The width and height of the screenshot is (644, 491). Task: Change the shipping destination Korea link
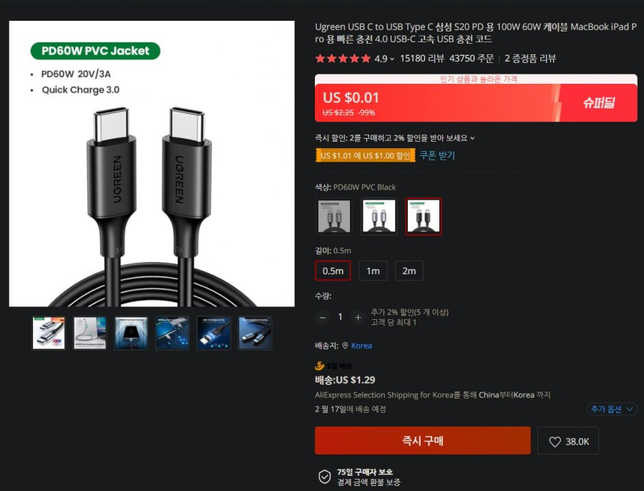[x=361, y=346]
